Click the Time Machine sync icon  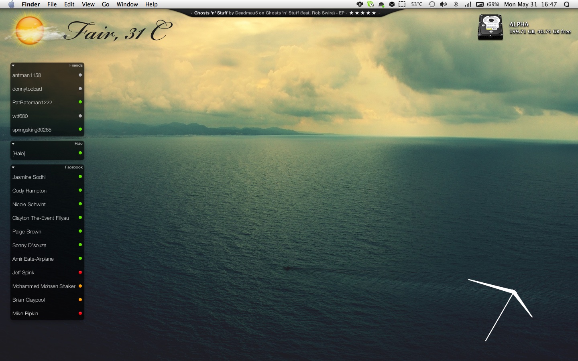pyautogui.click(x=432, y=4)
